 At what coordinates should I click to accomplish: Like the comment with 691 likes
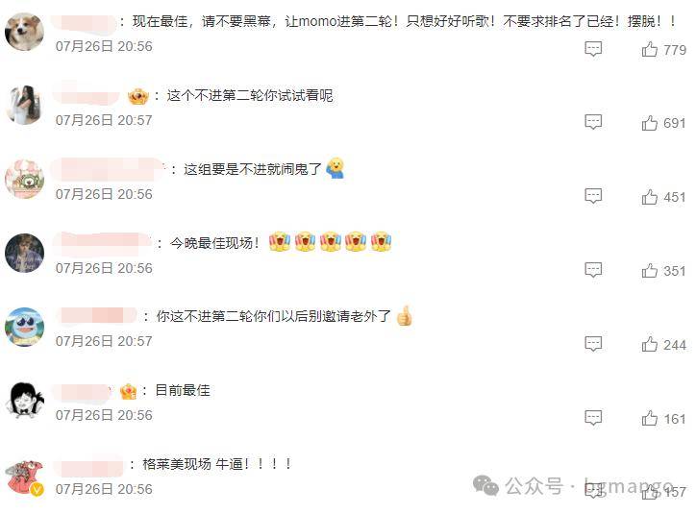[x=650, y=123]
